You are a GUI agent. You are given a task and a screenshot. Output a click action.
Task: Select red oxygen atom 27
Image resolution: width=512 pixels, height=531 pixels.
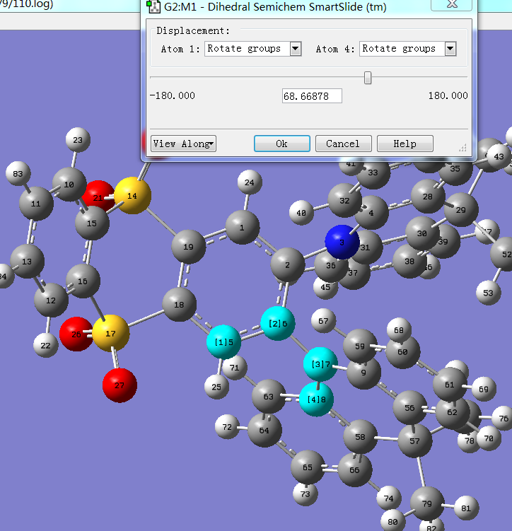pos(120,385)
